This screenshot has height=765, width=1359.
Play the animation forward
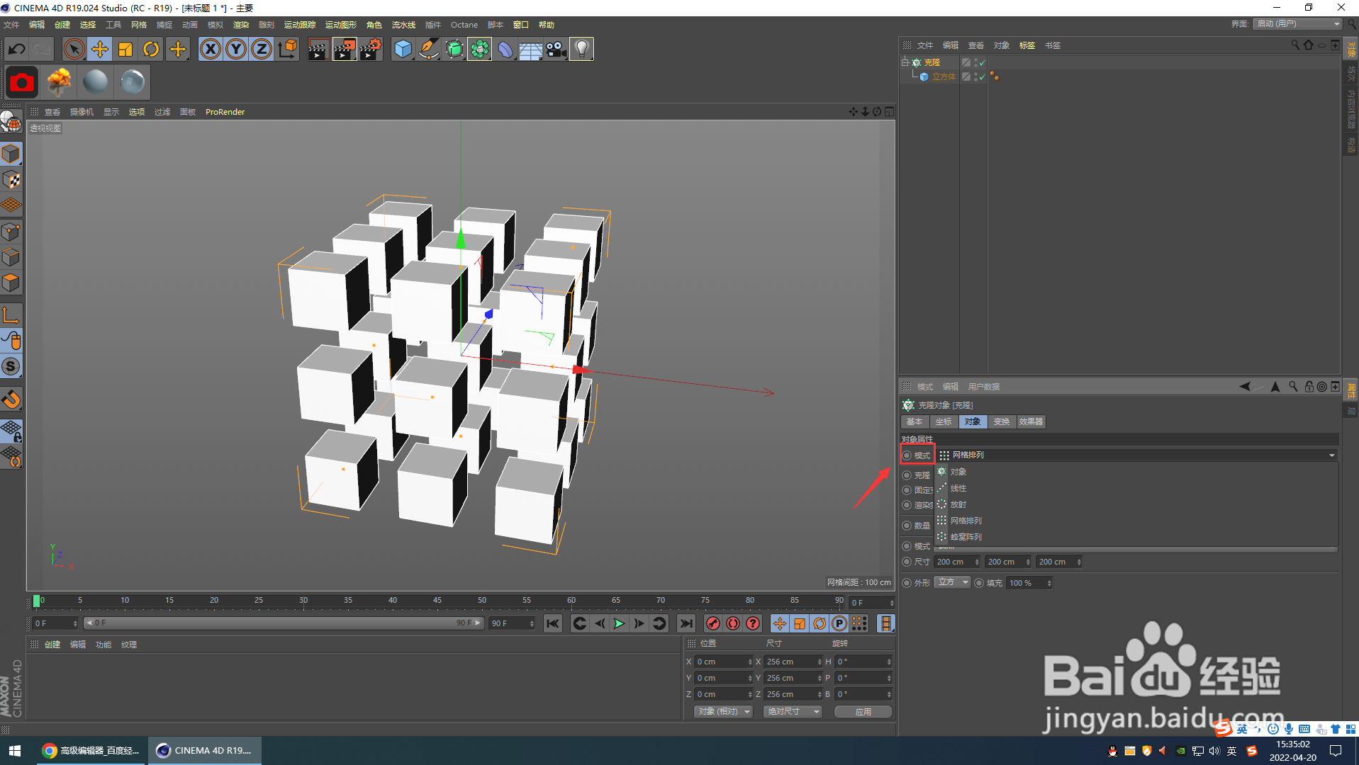click(x=619, y=623)
